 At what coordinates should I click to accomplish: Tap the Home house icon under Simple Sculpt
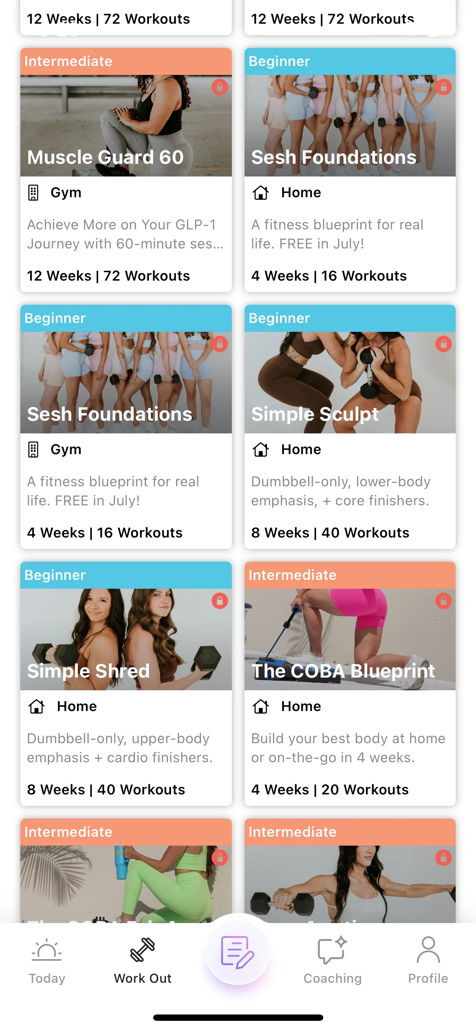[x=261, y=449]
